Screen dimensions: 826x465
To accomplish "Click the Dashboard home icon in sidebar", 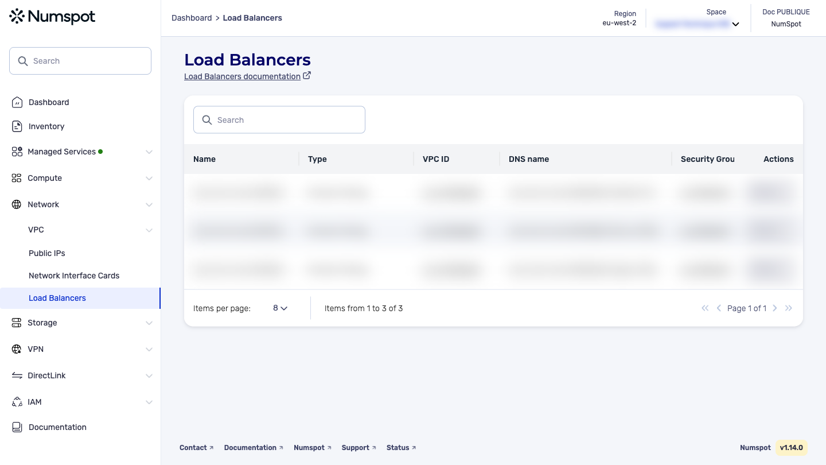I will [x=17, y=102].
